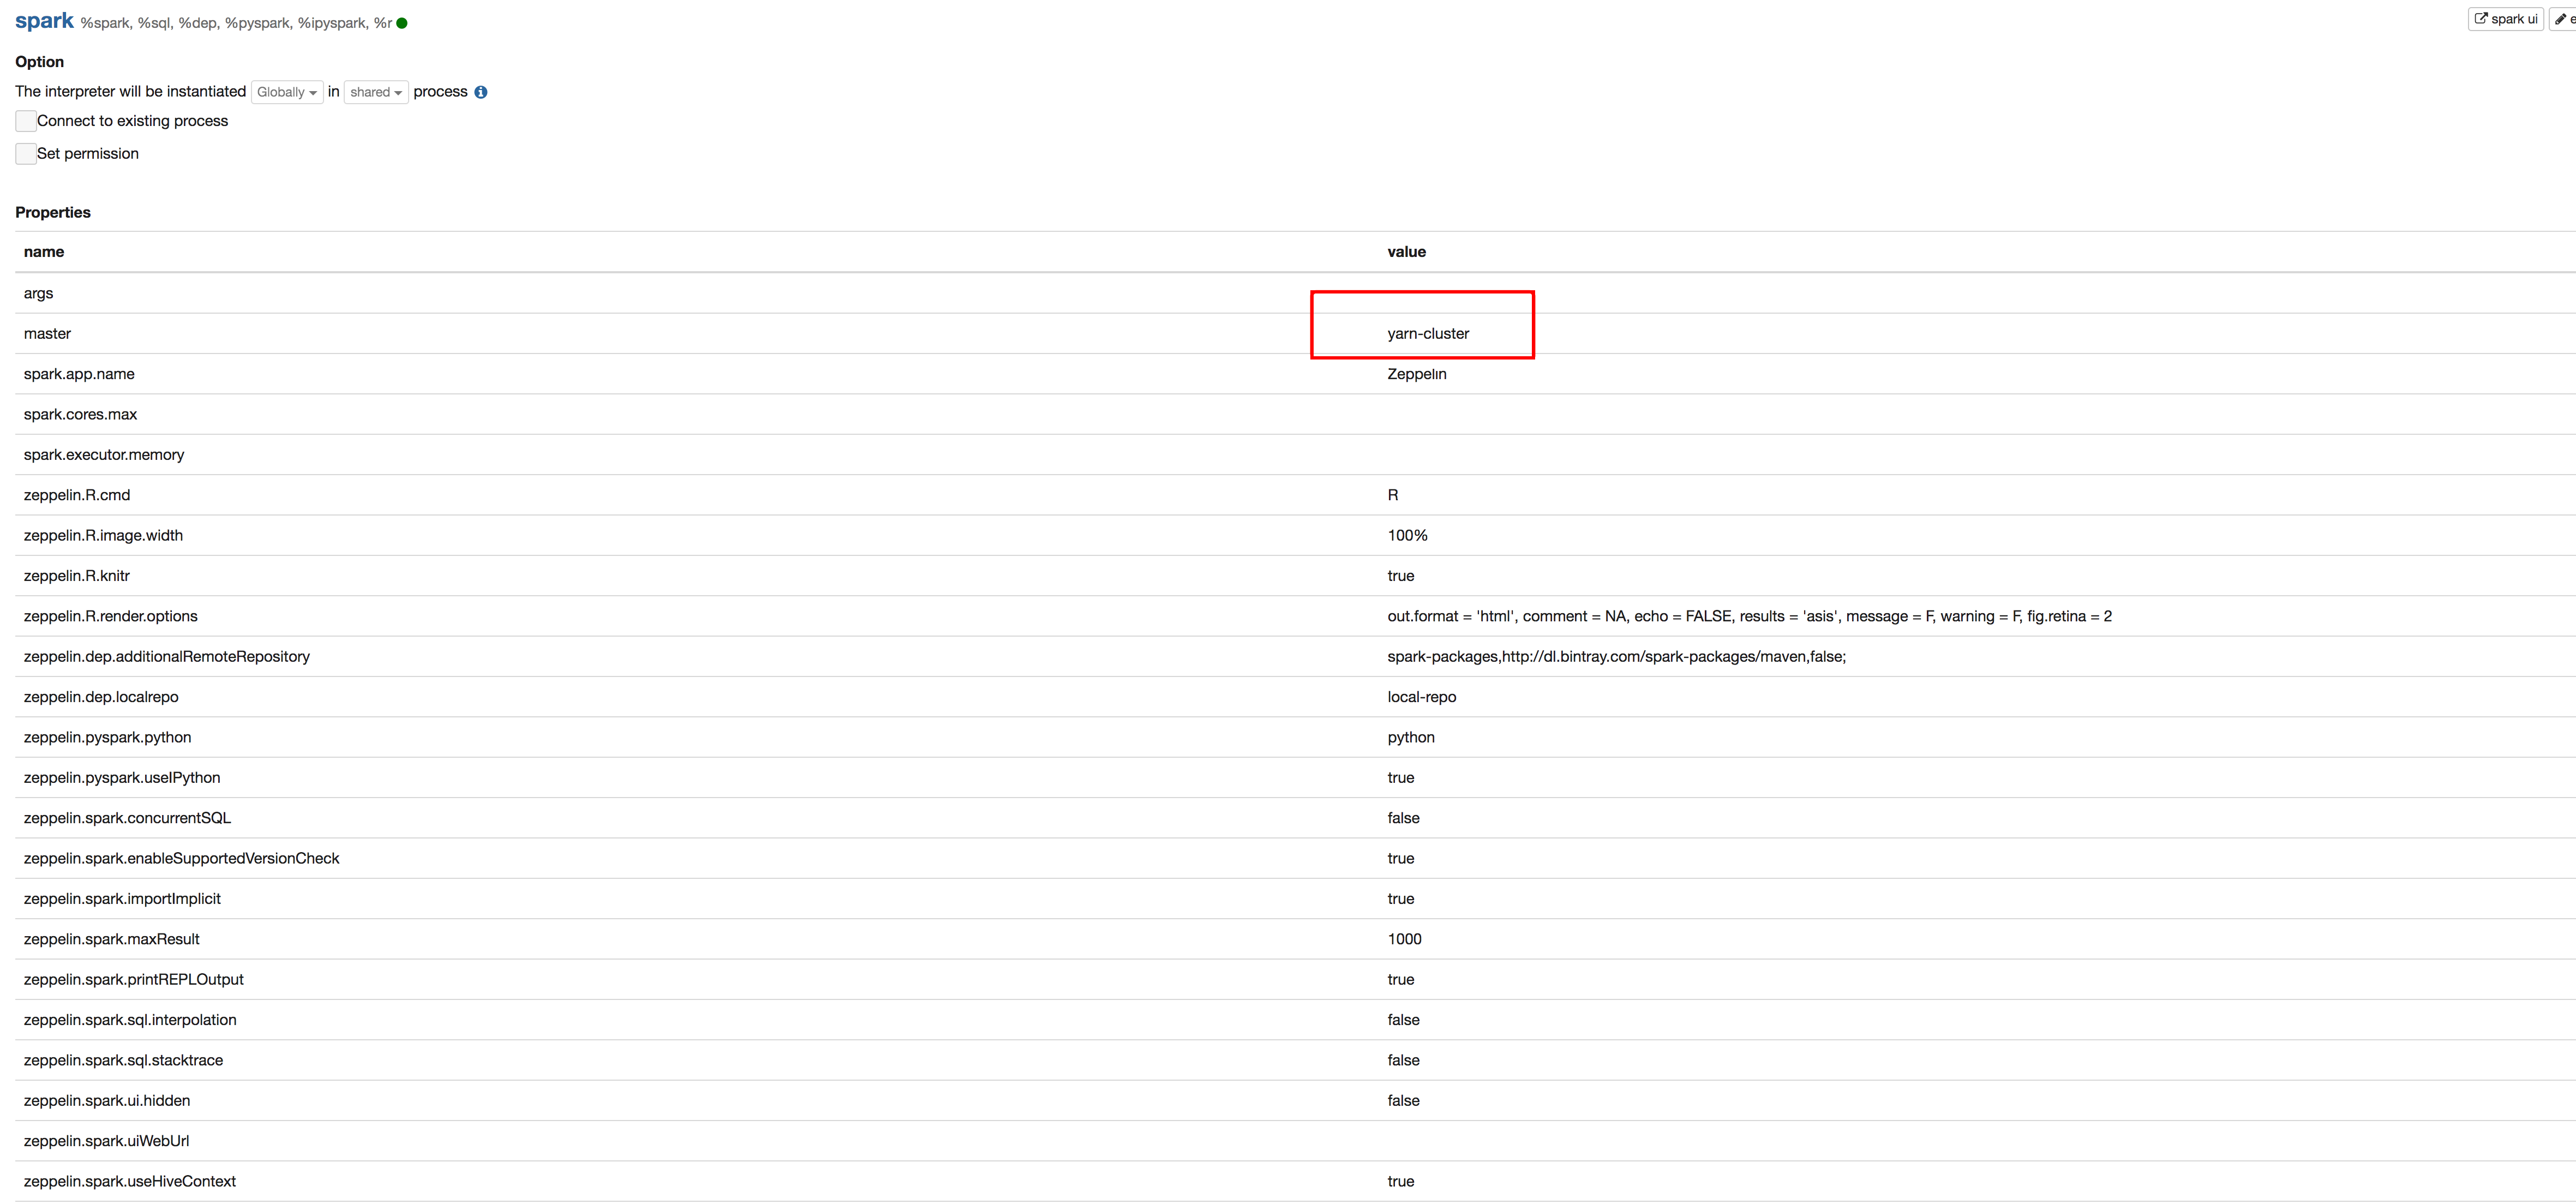Select zeppelin.spark.sql.stacktrace property name

click(x=123, y=1060)
